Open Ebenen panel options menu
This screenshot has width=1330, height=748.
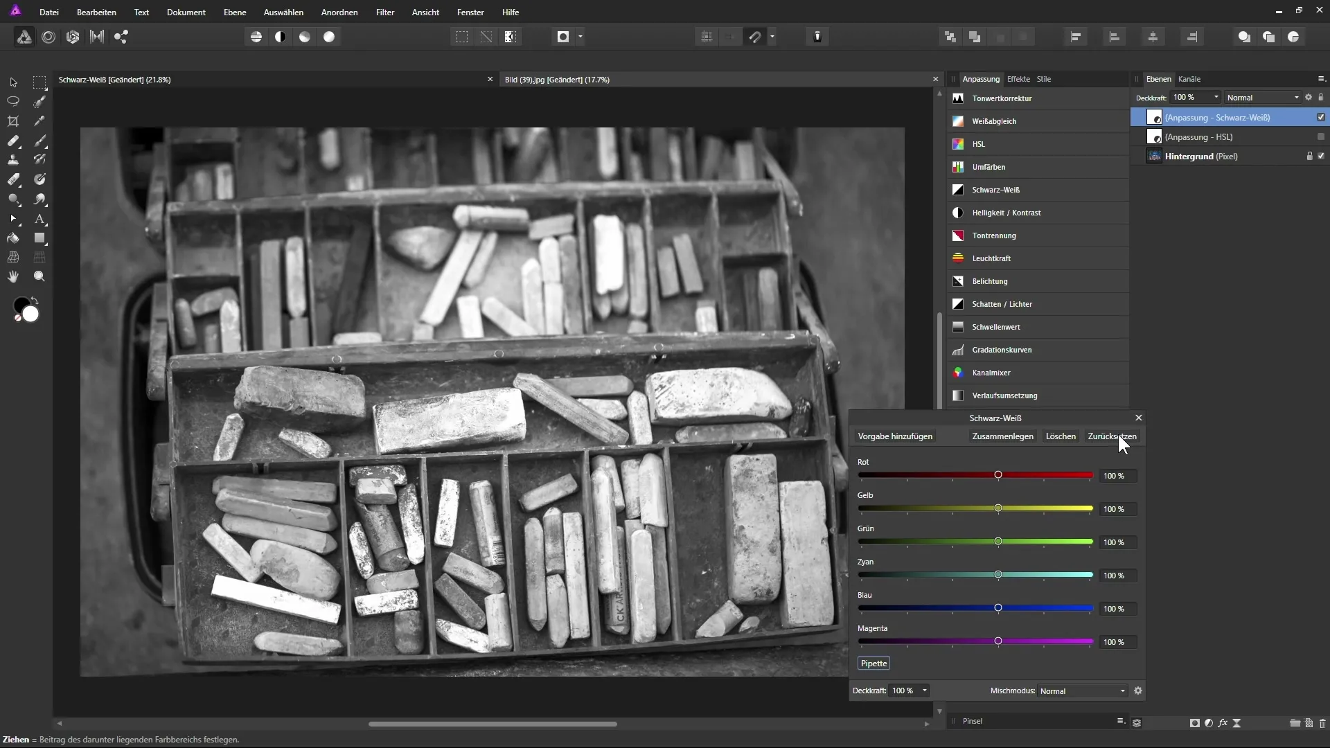[x=1321, y=79]
